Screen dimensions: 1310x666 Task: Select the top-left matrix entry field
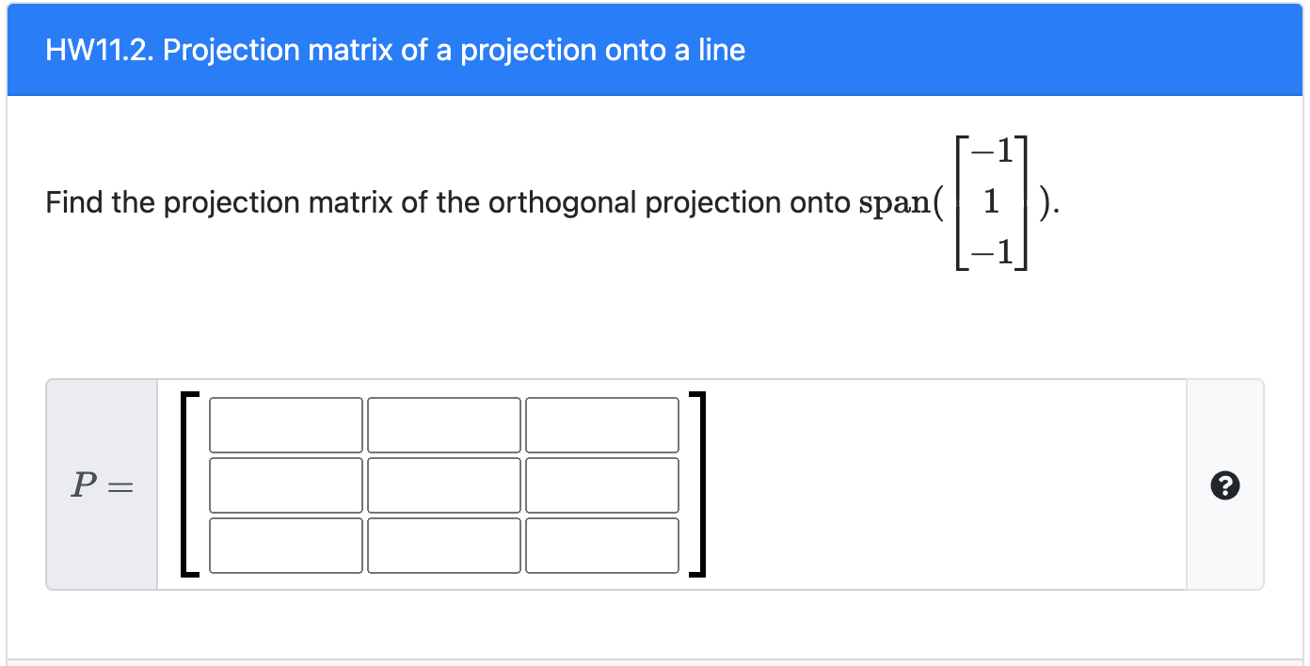tap(285, 424)
